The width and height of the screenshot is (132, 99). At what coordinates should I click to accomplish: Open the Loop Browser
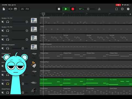pyautogui.click(x=117, y=9)
